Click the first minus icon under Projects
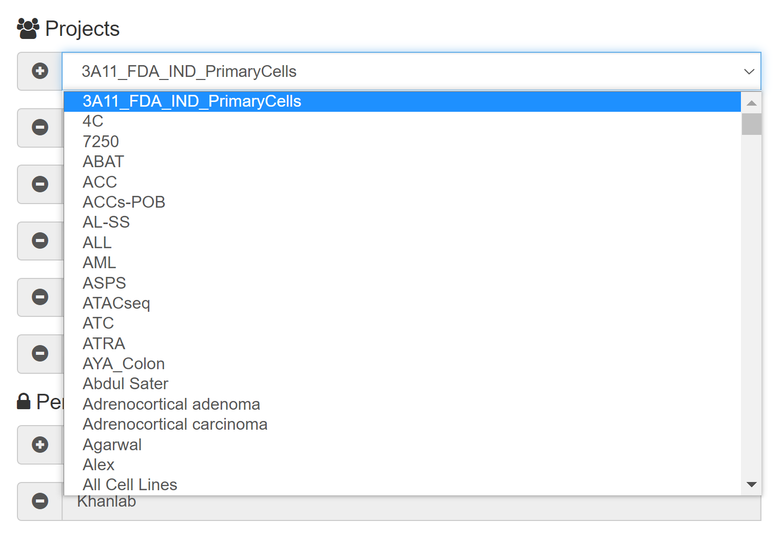Viewport: 783px width, 542px height. (x=40, y=127)
